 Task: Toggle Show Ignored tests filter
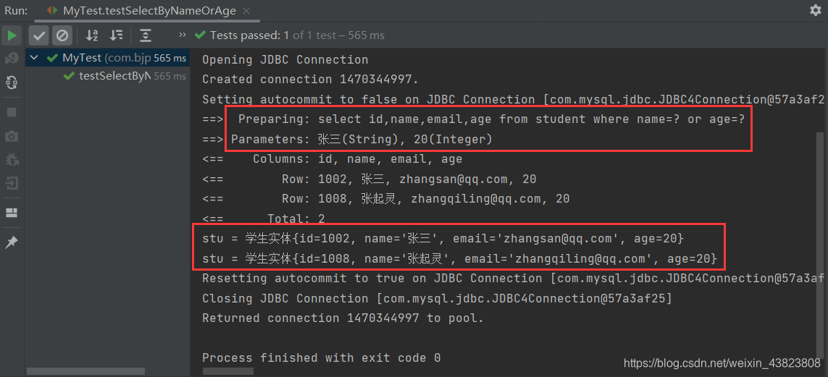click(x=62, y=35)
